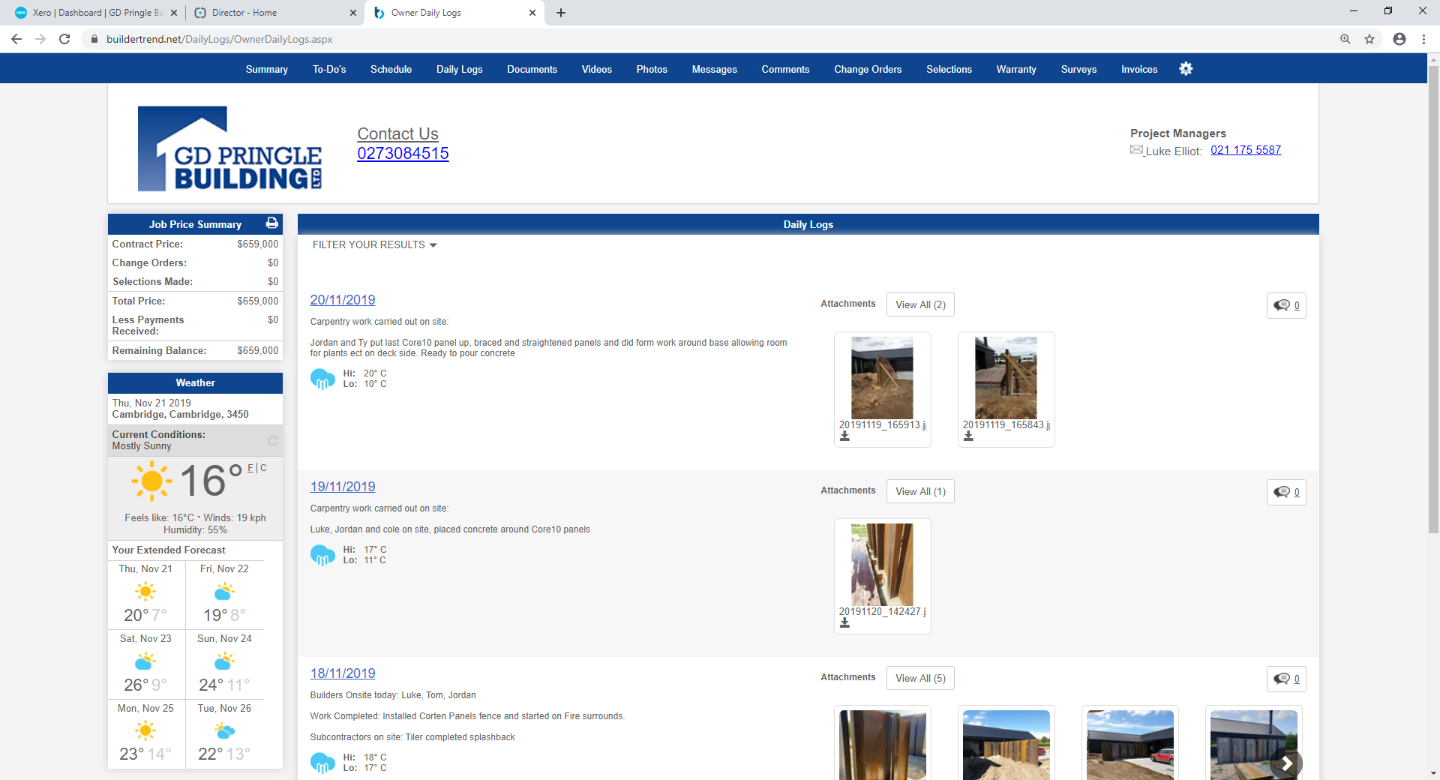Go to Change Orders
The image size is (1440, 780).
[x=868, y=69]
